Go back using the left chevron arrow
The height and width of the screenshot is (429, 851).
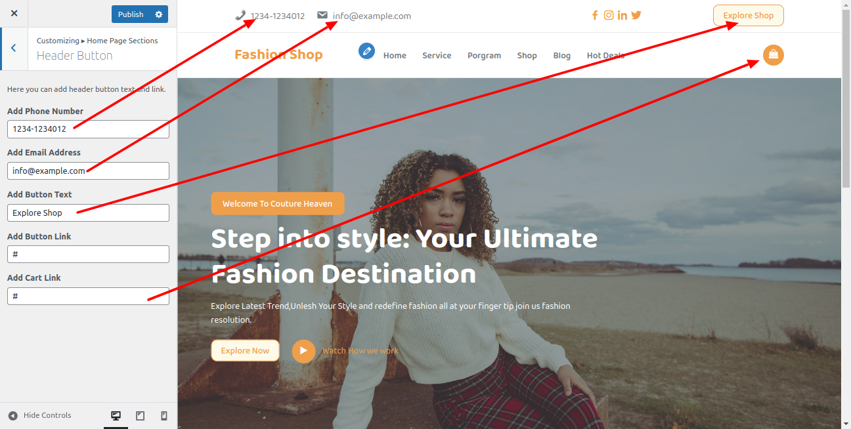pyautogui.click(x=14, y=49)
